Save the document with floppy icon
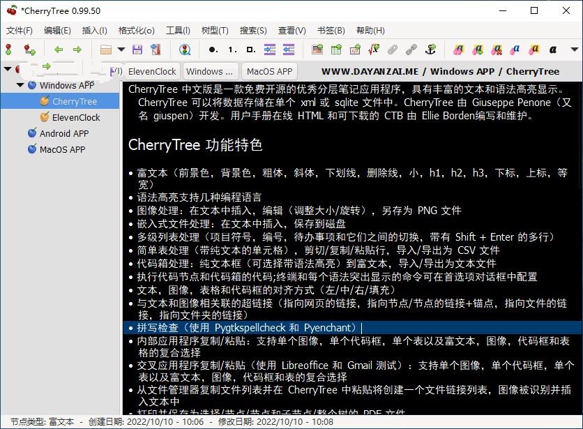 (137, 49)
